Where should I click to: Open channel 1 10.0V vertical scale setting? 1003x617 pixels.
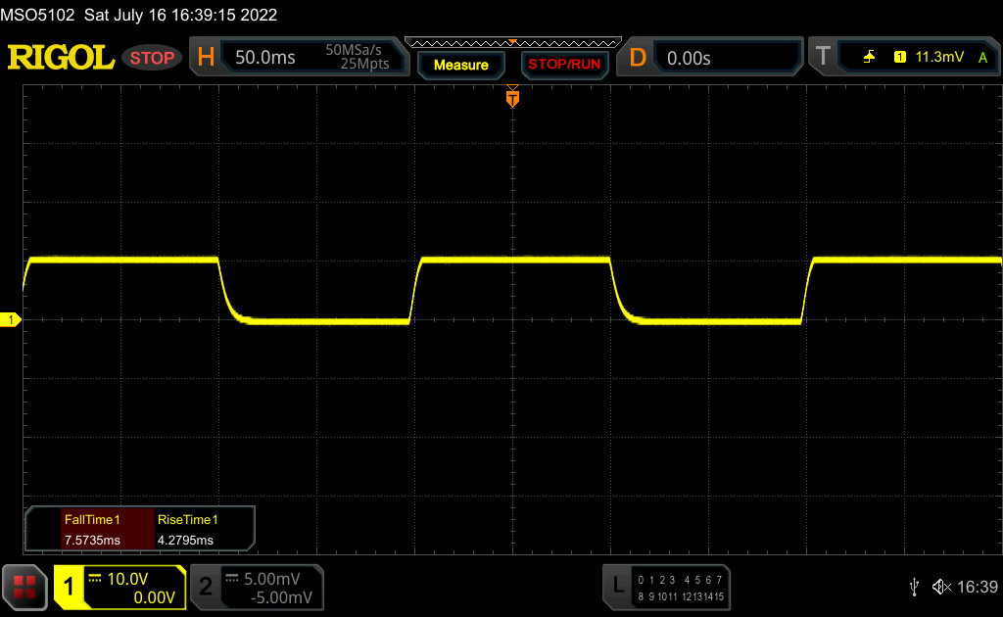click(x=126, y=579)
